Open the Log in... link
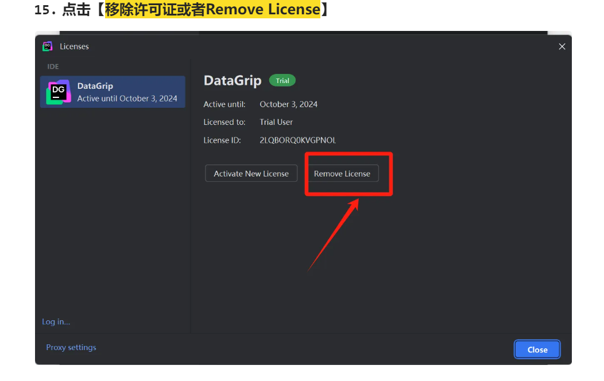Image resolution: width=604 pixels, height=381 pixels. (x=56, y=321)
